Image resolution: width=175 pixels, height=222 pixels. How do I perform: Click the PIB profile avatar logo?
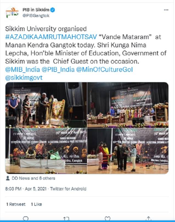pyautogui.click(x=12, y=13)
